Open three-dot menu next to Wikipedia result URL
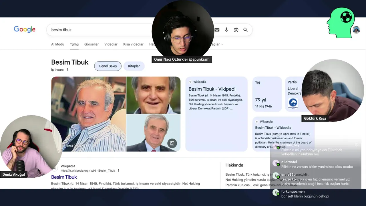 coord(118,171)
